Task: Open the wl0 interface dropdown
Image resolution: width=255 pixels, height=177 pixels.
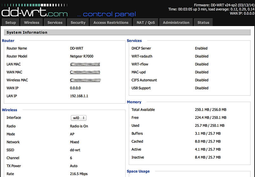Action: click(79, 118)
